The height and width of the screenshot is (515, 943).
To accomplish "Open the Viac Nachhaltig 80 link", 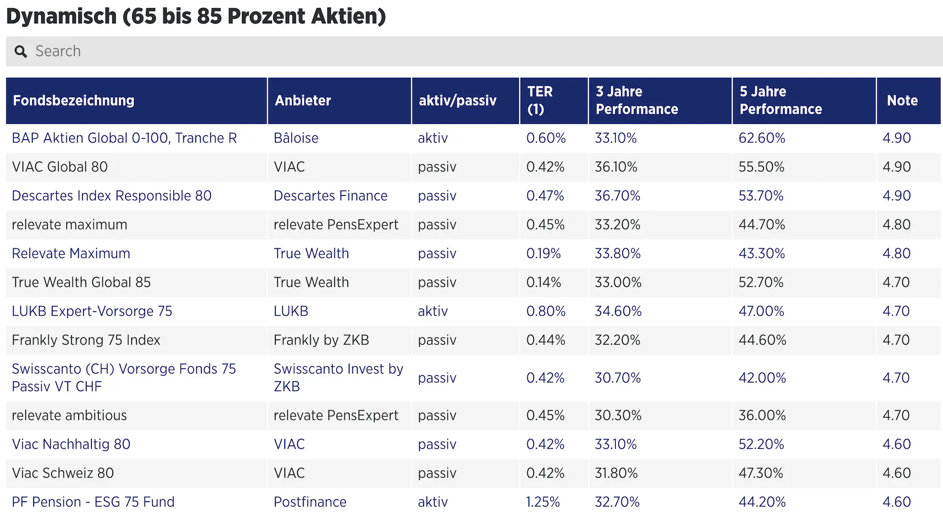I will coord(70,444).
